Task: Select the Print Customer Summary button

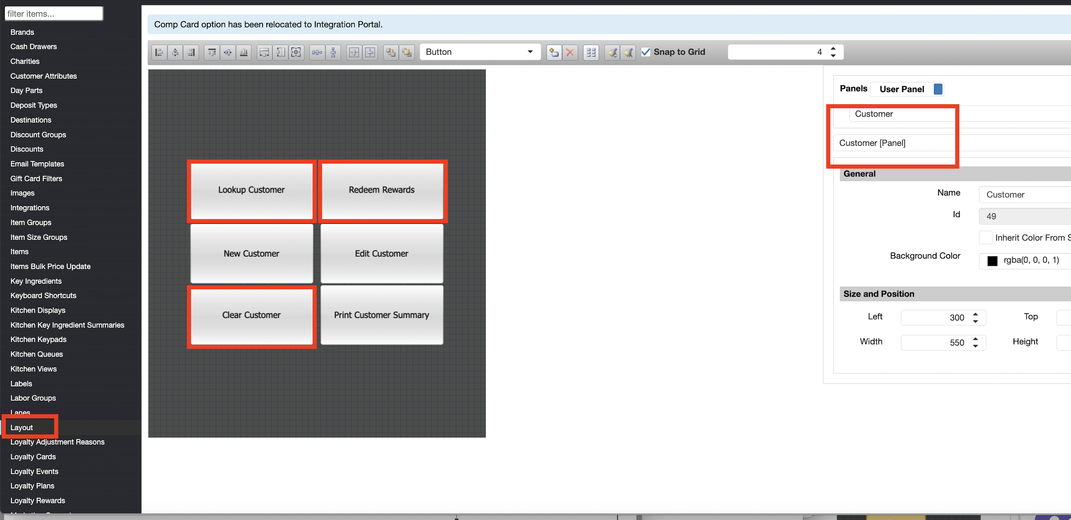Action: (381, 315)
